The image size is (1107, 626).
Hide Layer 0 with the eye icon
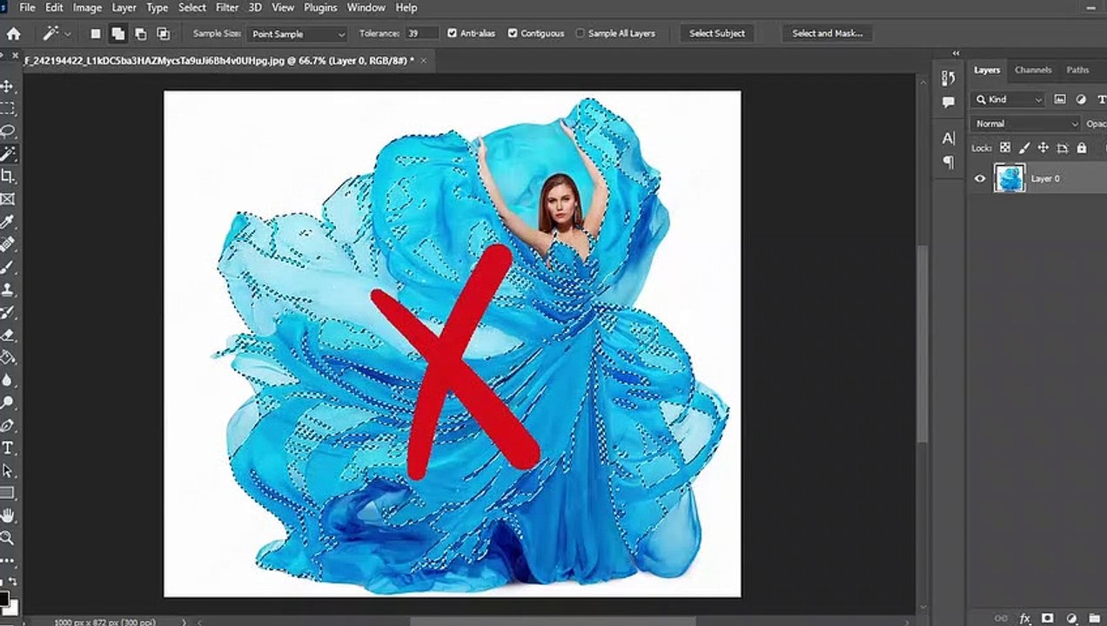click(x=980, y=178)
